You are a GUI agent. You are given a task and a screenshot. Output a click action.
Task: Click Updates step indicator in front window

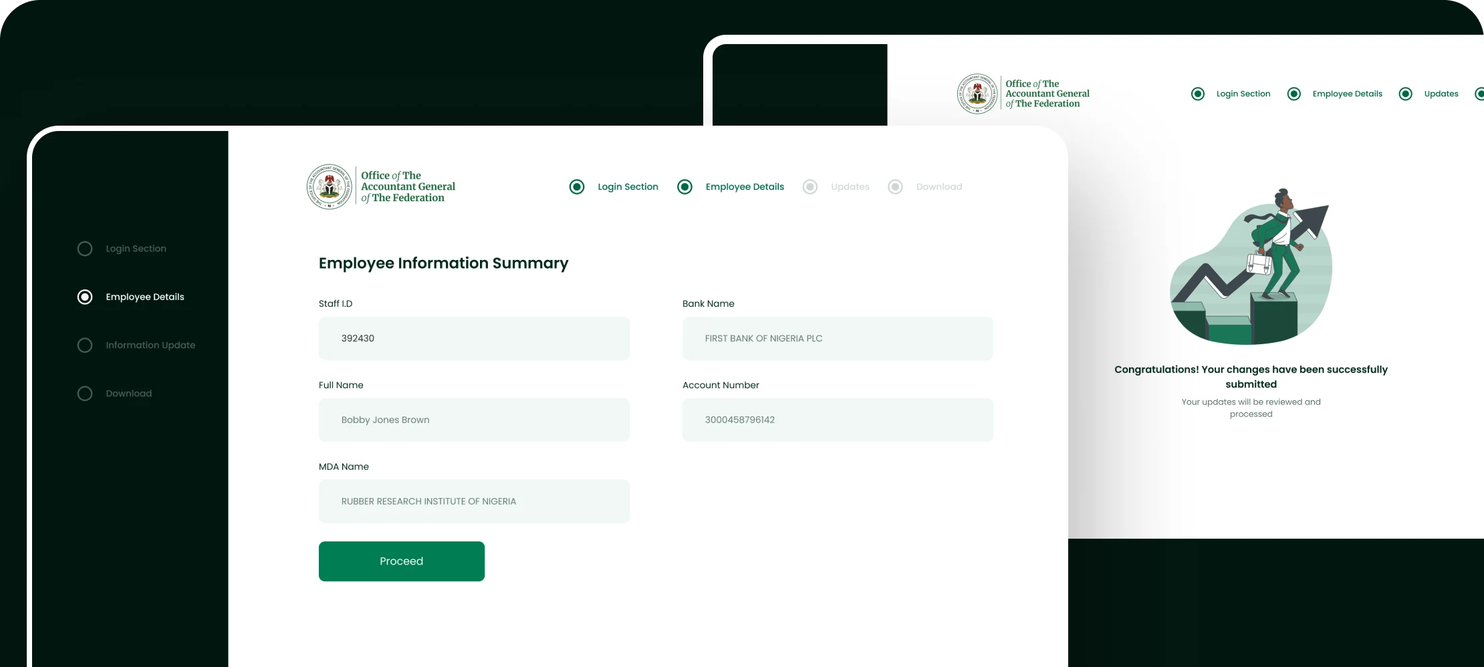click(810, 186)
